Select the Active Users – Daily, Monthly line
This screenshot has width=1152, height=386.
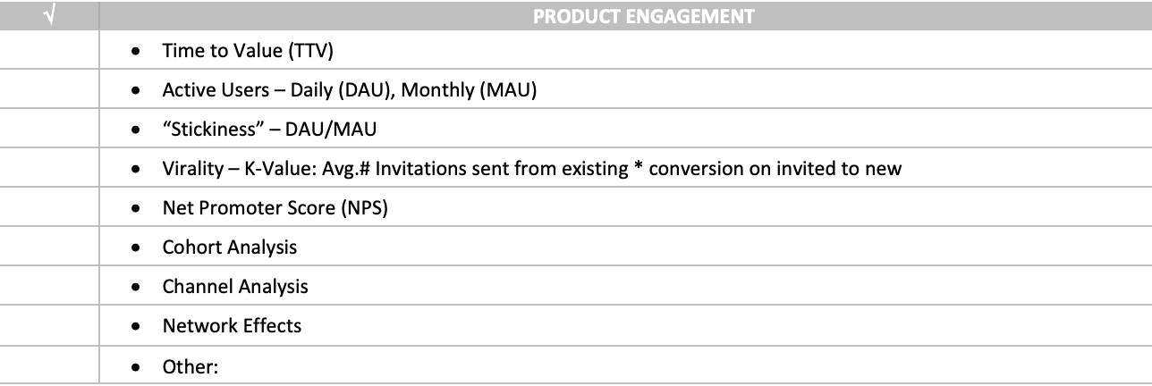tap(349, 90)
